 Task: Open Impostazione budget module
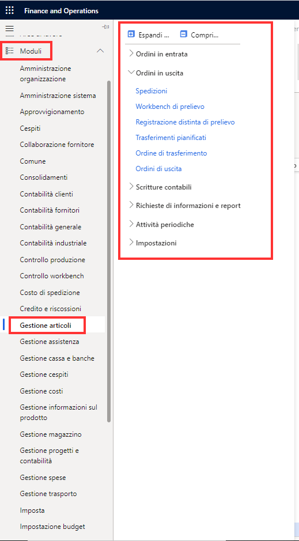[x=52, y=526]
